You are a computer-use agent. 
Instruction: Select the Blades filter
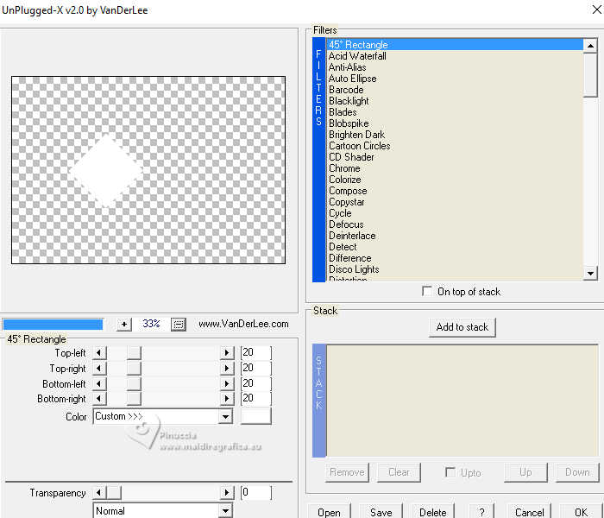point(455,112)
